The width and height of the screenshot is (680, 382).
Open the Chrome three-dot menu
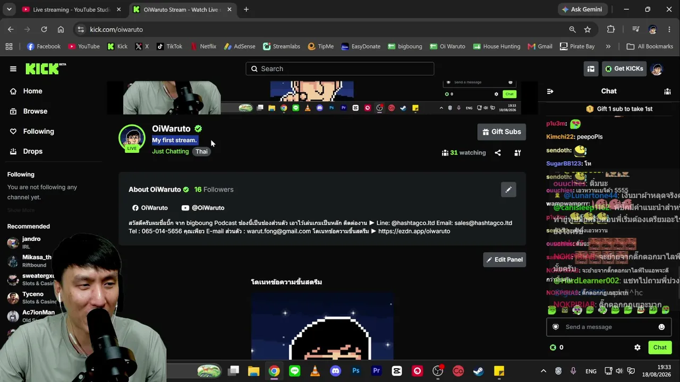[669, 29]
